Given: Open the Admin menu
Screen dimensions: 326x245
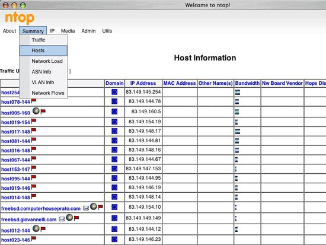Looking at the screenshot, I should [88, 31].
